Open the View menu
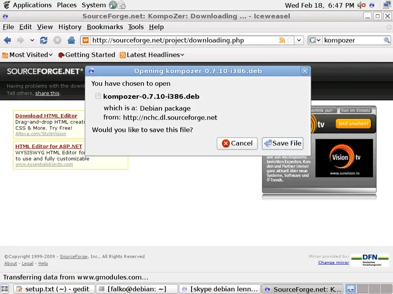The image size is (393, 294). [x=45, y=27]
